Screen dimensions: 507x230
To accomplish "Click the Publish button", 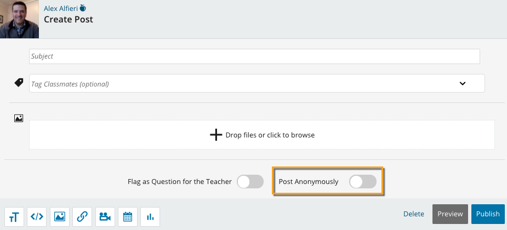I will pos(487,214).
